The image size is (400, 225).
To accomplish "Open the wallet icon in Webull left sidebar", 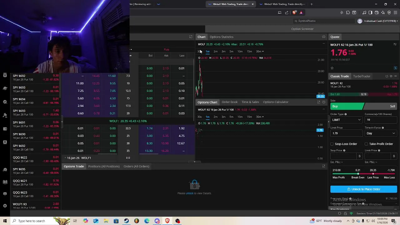I will (x=5, y=129).
